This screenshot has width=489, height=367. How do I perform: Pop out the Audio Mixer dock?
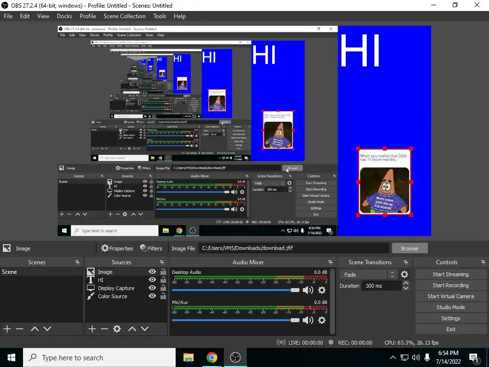pyautogui.click(x=330, y=262)
